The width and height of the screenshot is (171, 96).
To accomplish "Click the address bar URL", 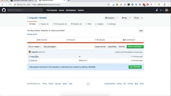I will click(46, 5).
